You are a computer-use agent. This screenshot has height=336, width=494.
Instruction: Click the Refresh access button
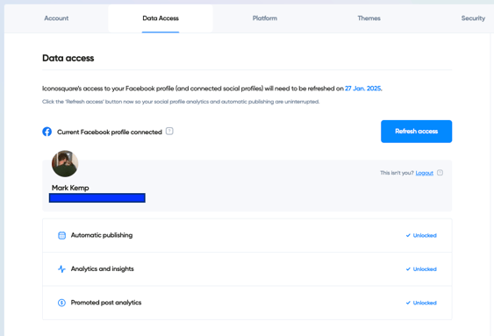click(416, 132)
